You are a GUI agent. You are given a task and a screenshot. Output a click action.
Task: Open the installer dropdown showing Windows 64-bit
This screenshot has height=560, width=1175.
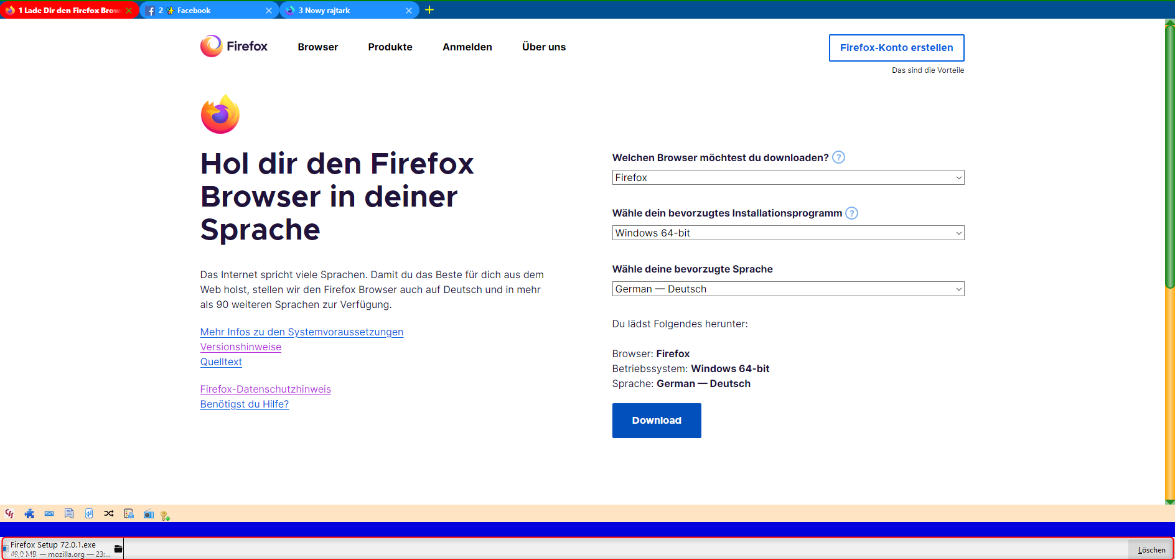(788, 233)
